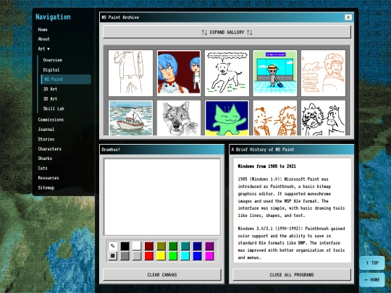Open the Stories page
The height and width of the screenshot is (293, 391).
(x=46, y=139)
